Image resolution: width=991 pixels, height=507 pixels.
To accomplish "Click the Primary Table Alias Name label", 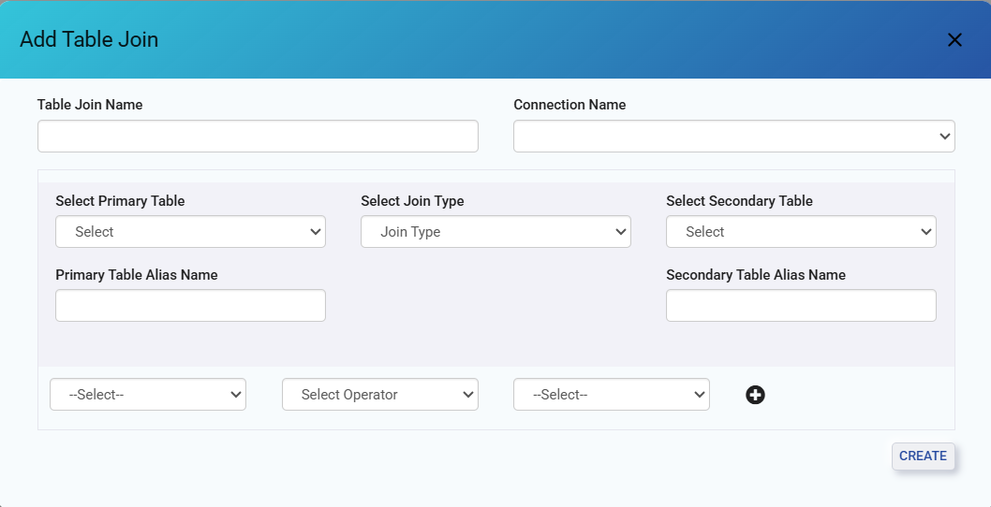I will tap(137, 275).
